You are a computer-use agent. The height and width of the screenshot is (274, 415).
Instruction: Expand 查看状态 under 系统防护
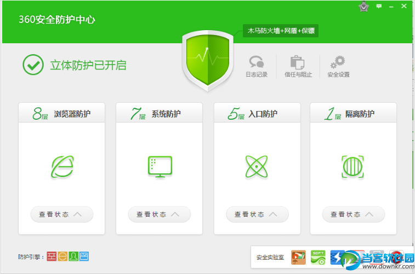pyautogui.click(x=159, y=214)
